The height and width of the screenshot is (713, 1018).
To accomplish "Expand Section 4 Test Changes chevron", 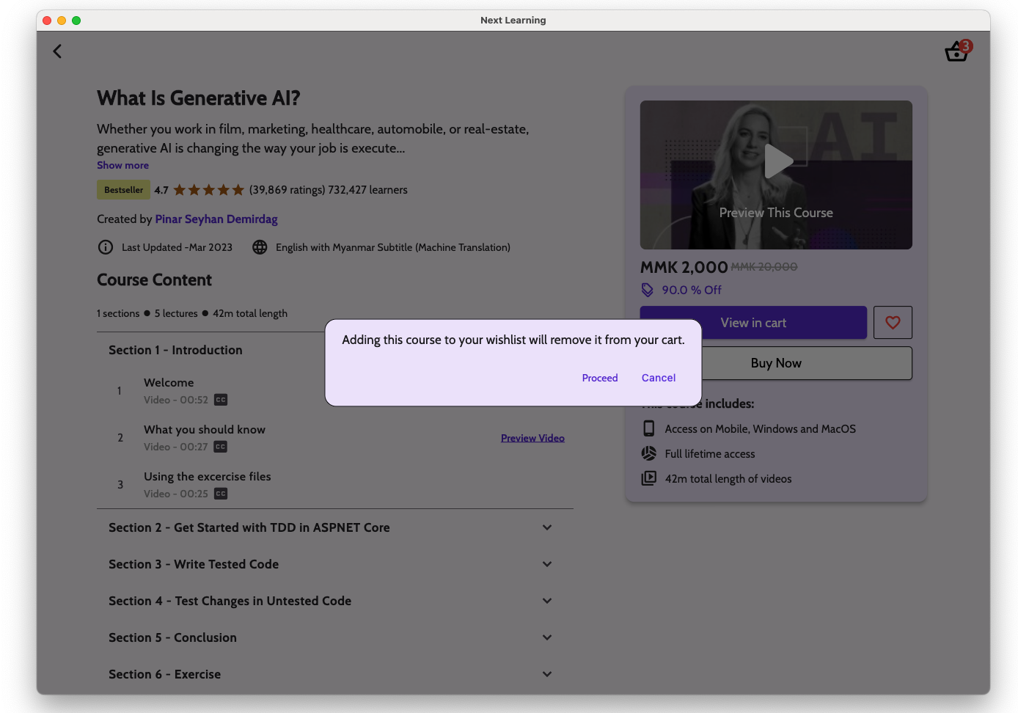I will pyautogui.click(x=547, y=601).
